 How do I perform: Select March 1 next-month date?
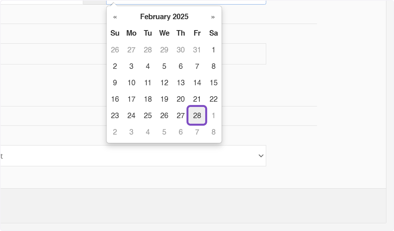pos(213,115)
